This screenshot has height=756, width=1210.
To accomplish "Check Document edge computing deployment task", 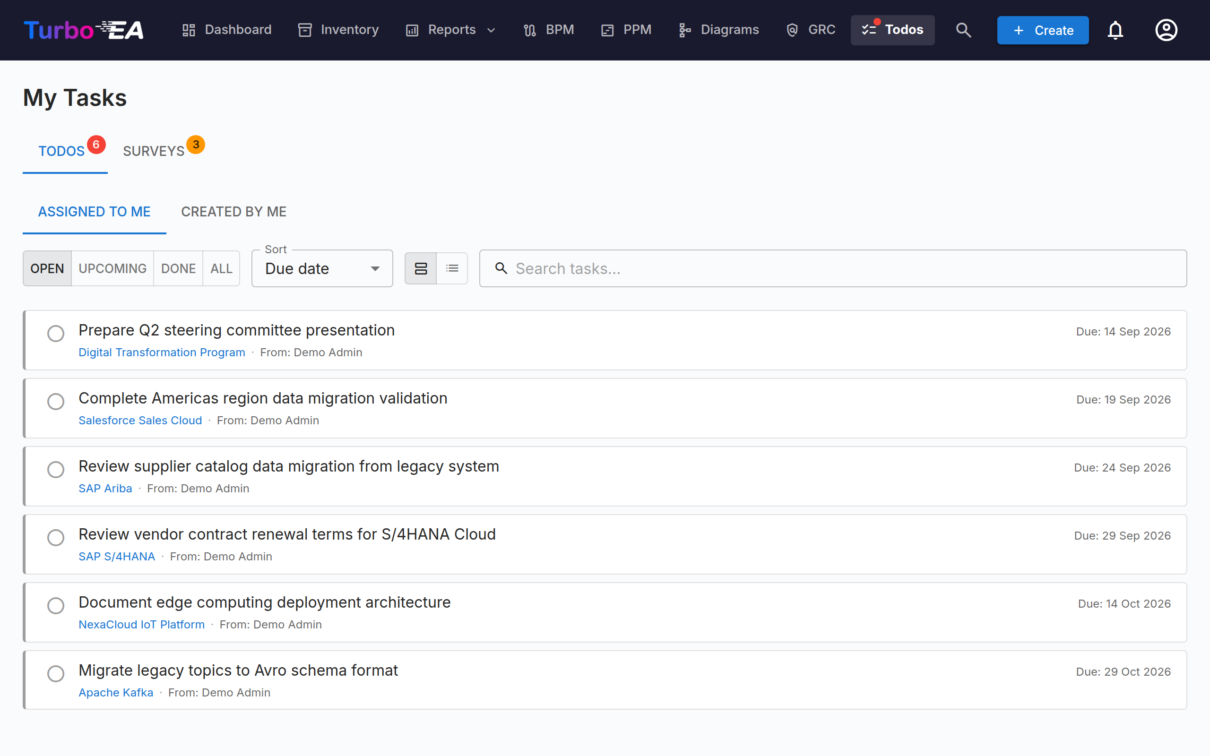I will (x=55, y=605).
